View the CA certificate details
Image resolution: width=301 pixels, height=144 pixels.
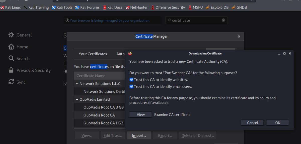pos(140,115)
